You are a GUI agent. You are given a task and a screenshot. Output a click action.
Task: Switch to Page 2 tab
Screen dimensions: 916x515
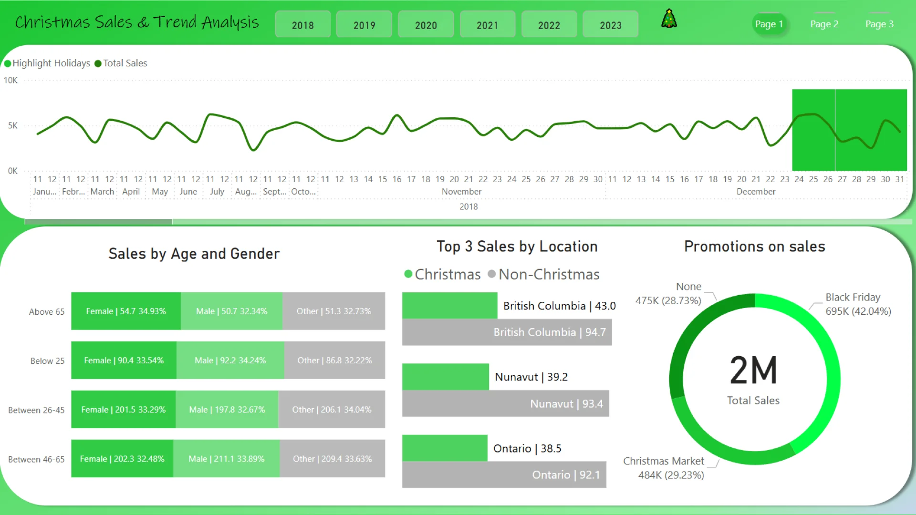coord(824,24)
